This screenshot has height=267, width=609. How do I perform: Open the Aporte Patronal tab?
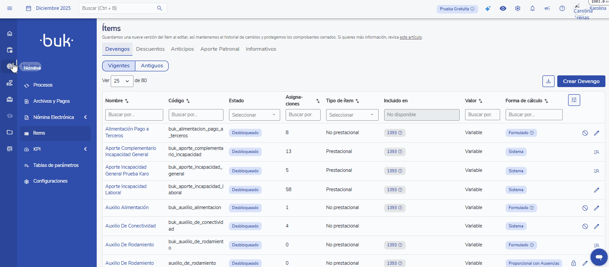pos(219,49)
